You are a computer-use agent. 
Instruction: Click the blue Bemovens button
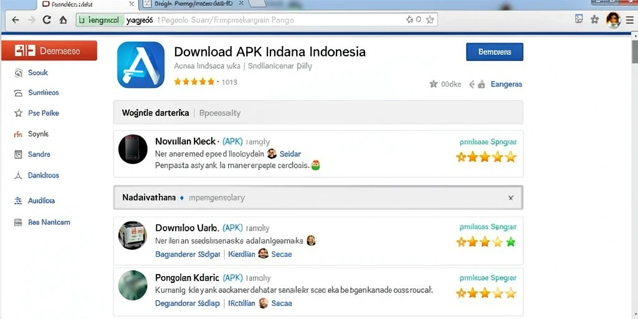[495, 52]
